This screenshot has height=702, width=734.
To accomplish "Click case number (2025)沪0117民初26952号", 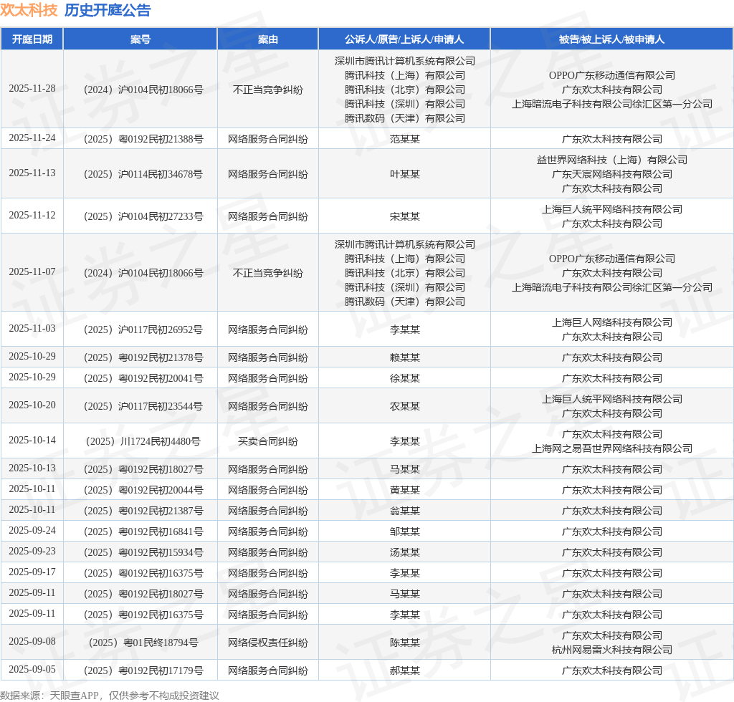I will pos(143,330).
